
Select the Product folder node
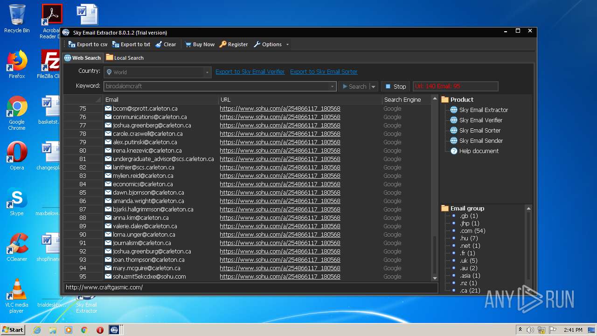(x=458, y=99)
